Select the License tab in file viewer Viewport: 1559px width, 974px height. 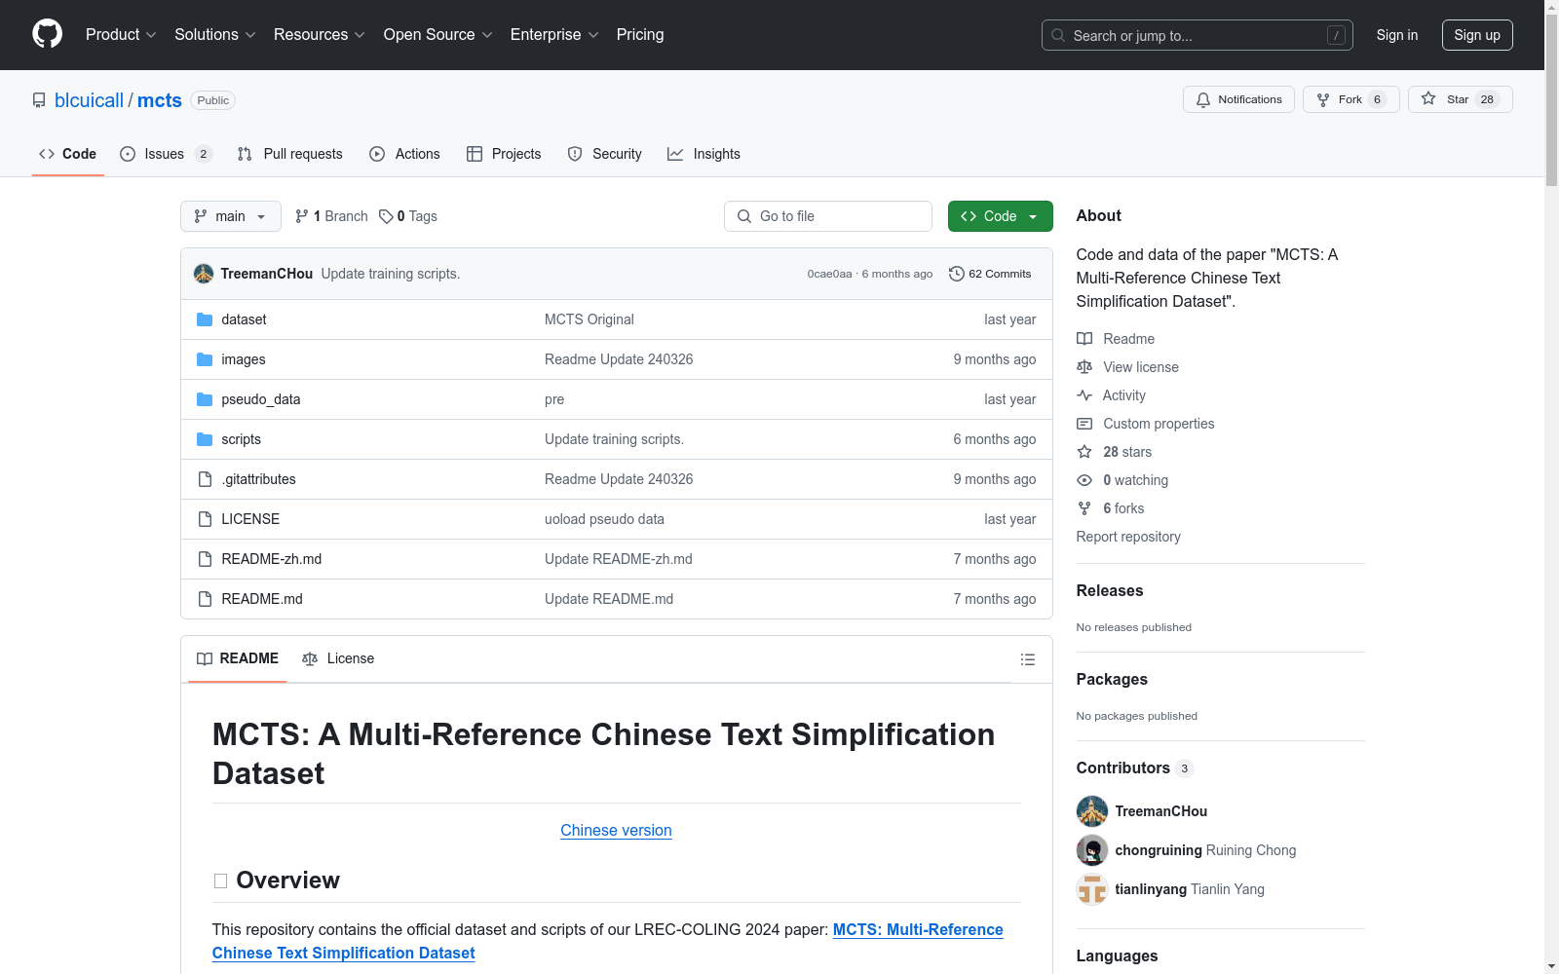click(338, 658)
